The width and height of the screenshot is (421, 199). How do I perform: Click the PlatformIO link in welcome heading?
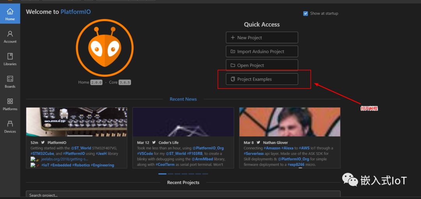pos(76,12)
